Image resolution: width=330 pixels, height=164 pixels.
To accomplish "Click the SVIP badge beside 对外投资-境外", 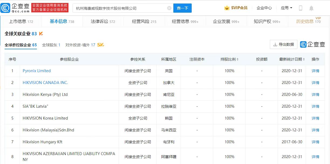I will [101, 45].
